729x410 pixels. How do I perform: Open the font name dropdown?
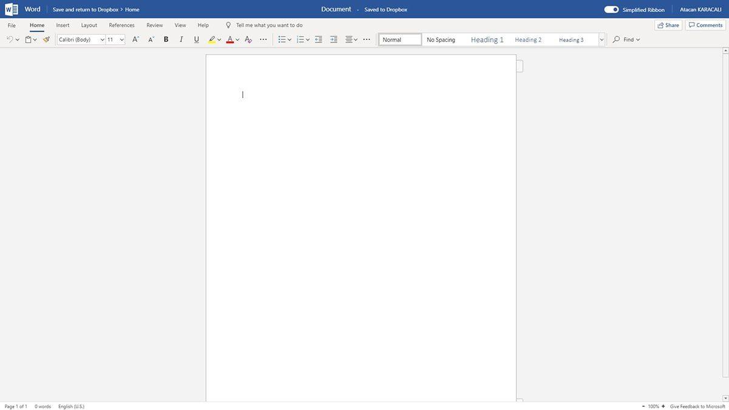point(101,39)
